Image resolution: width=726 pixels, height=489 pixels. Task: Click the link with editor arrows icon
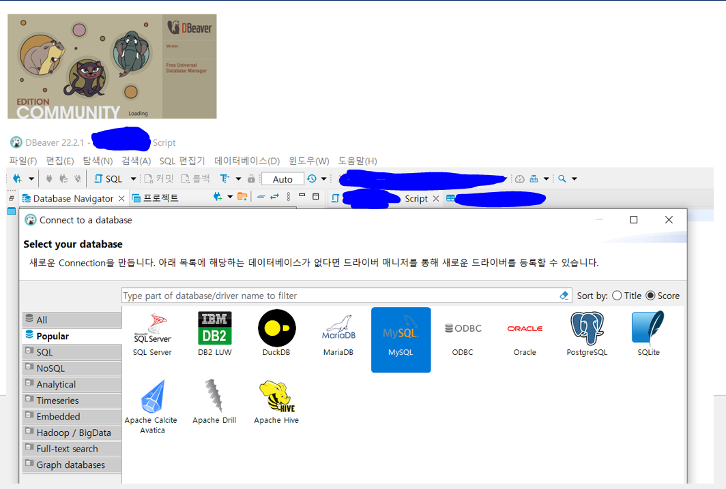click(x=274, y=197)
